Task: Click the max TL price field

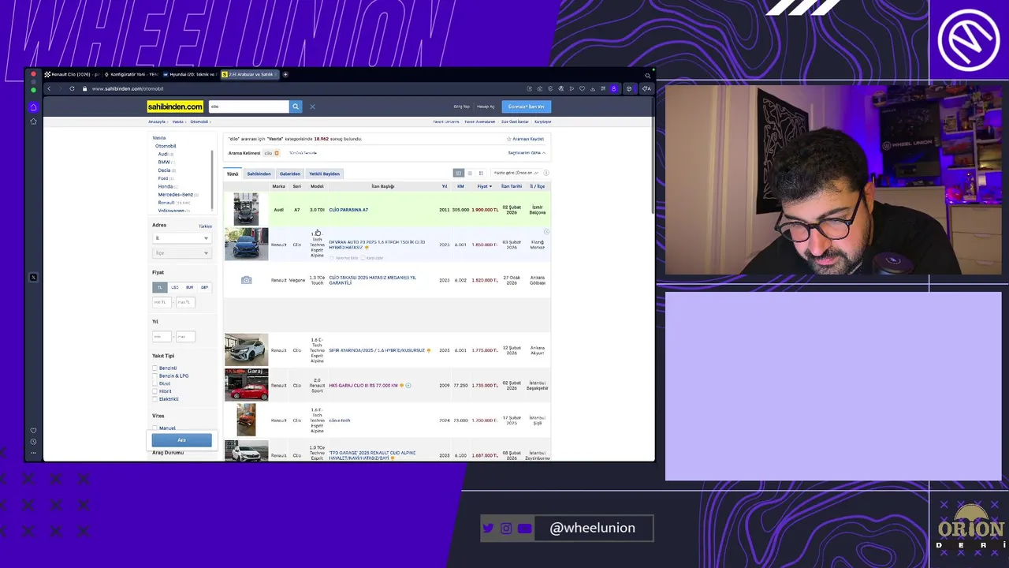Action: click(x=184, y=302)
